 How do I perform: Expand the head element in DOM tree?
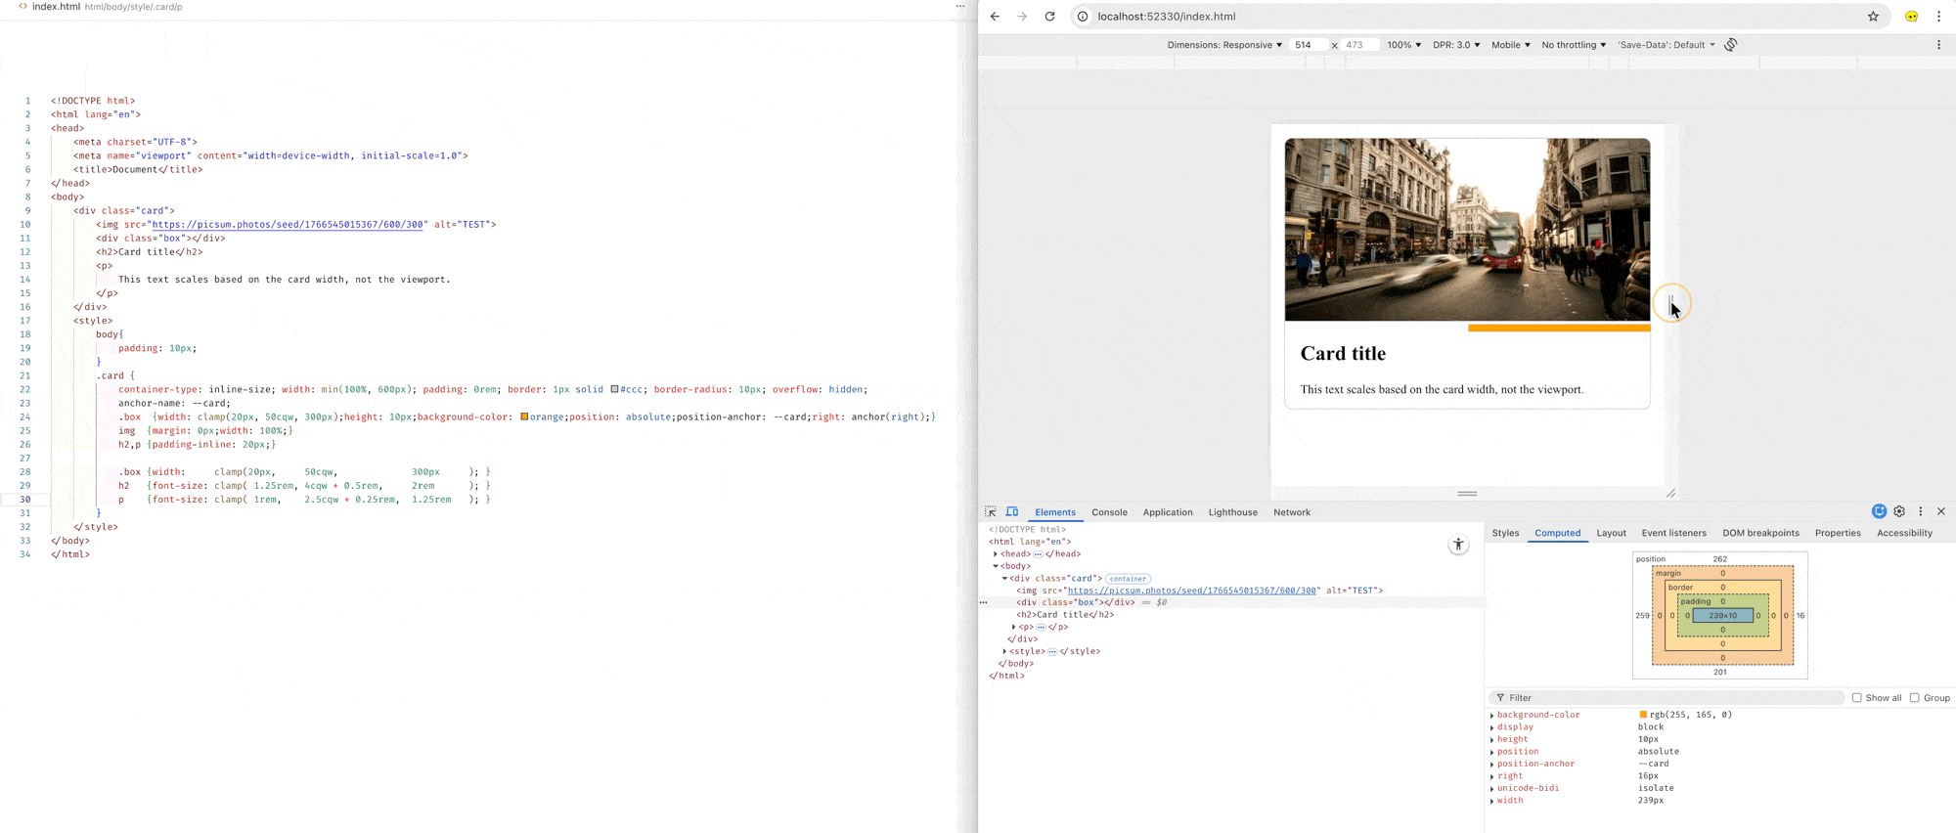(996, 554)
